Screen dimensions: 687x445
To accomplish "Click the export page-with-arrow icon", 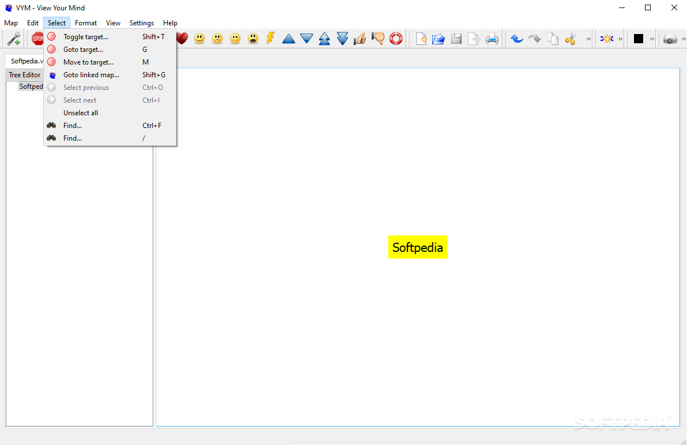I will point(474,39).
